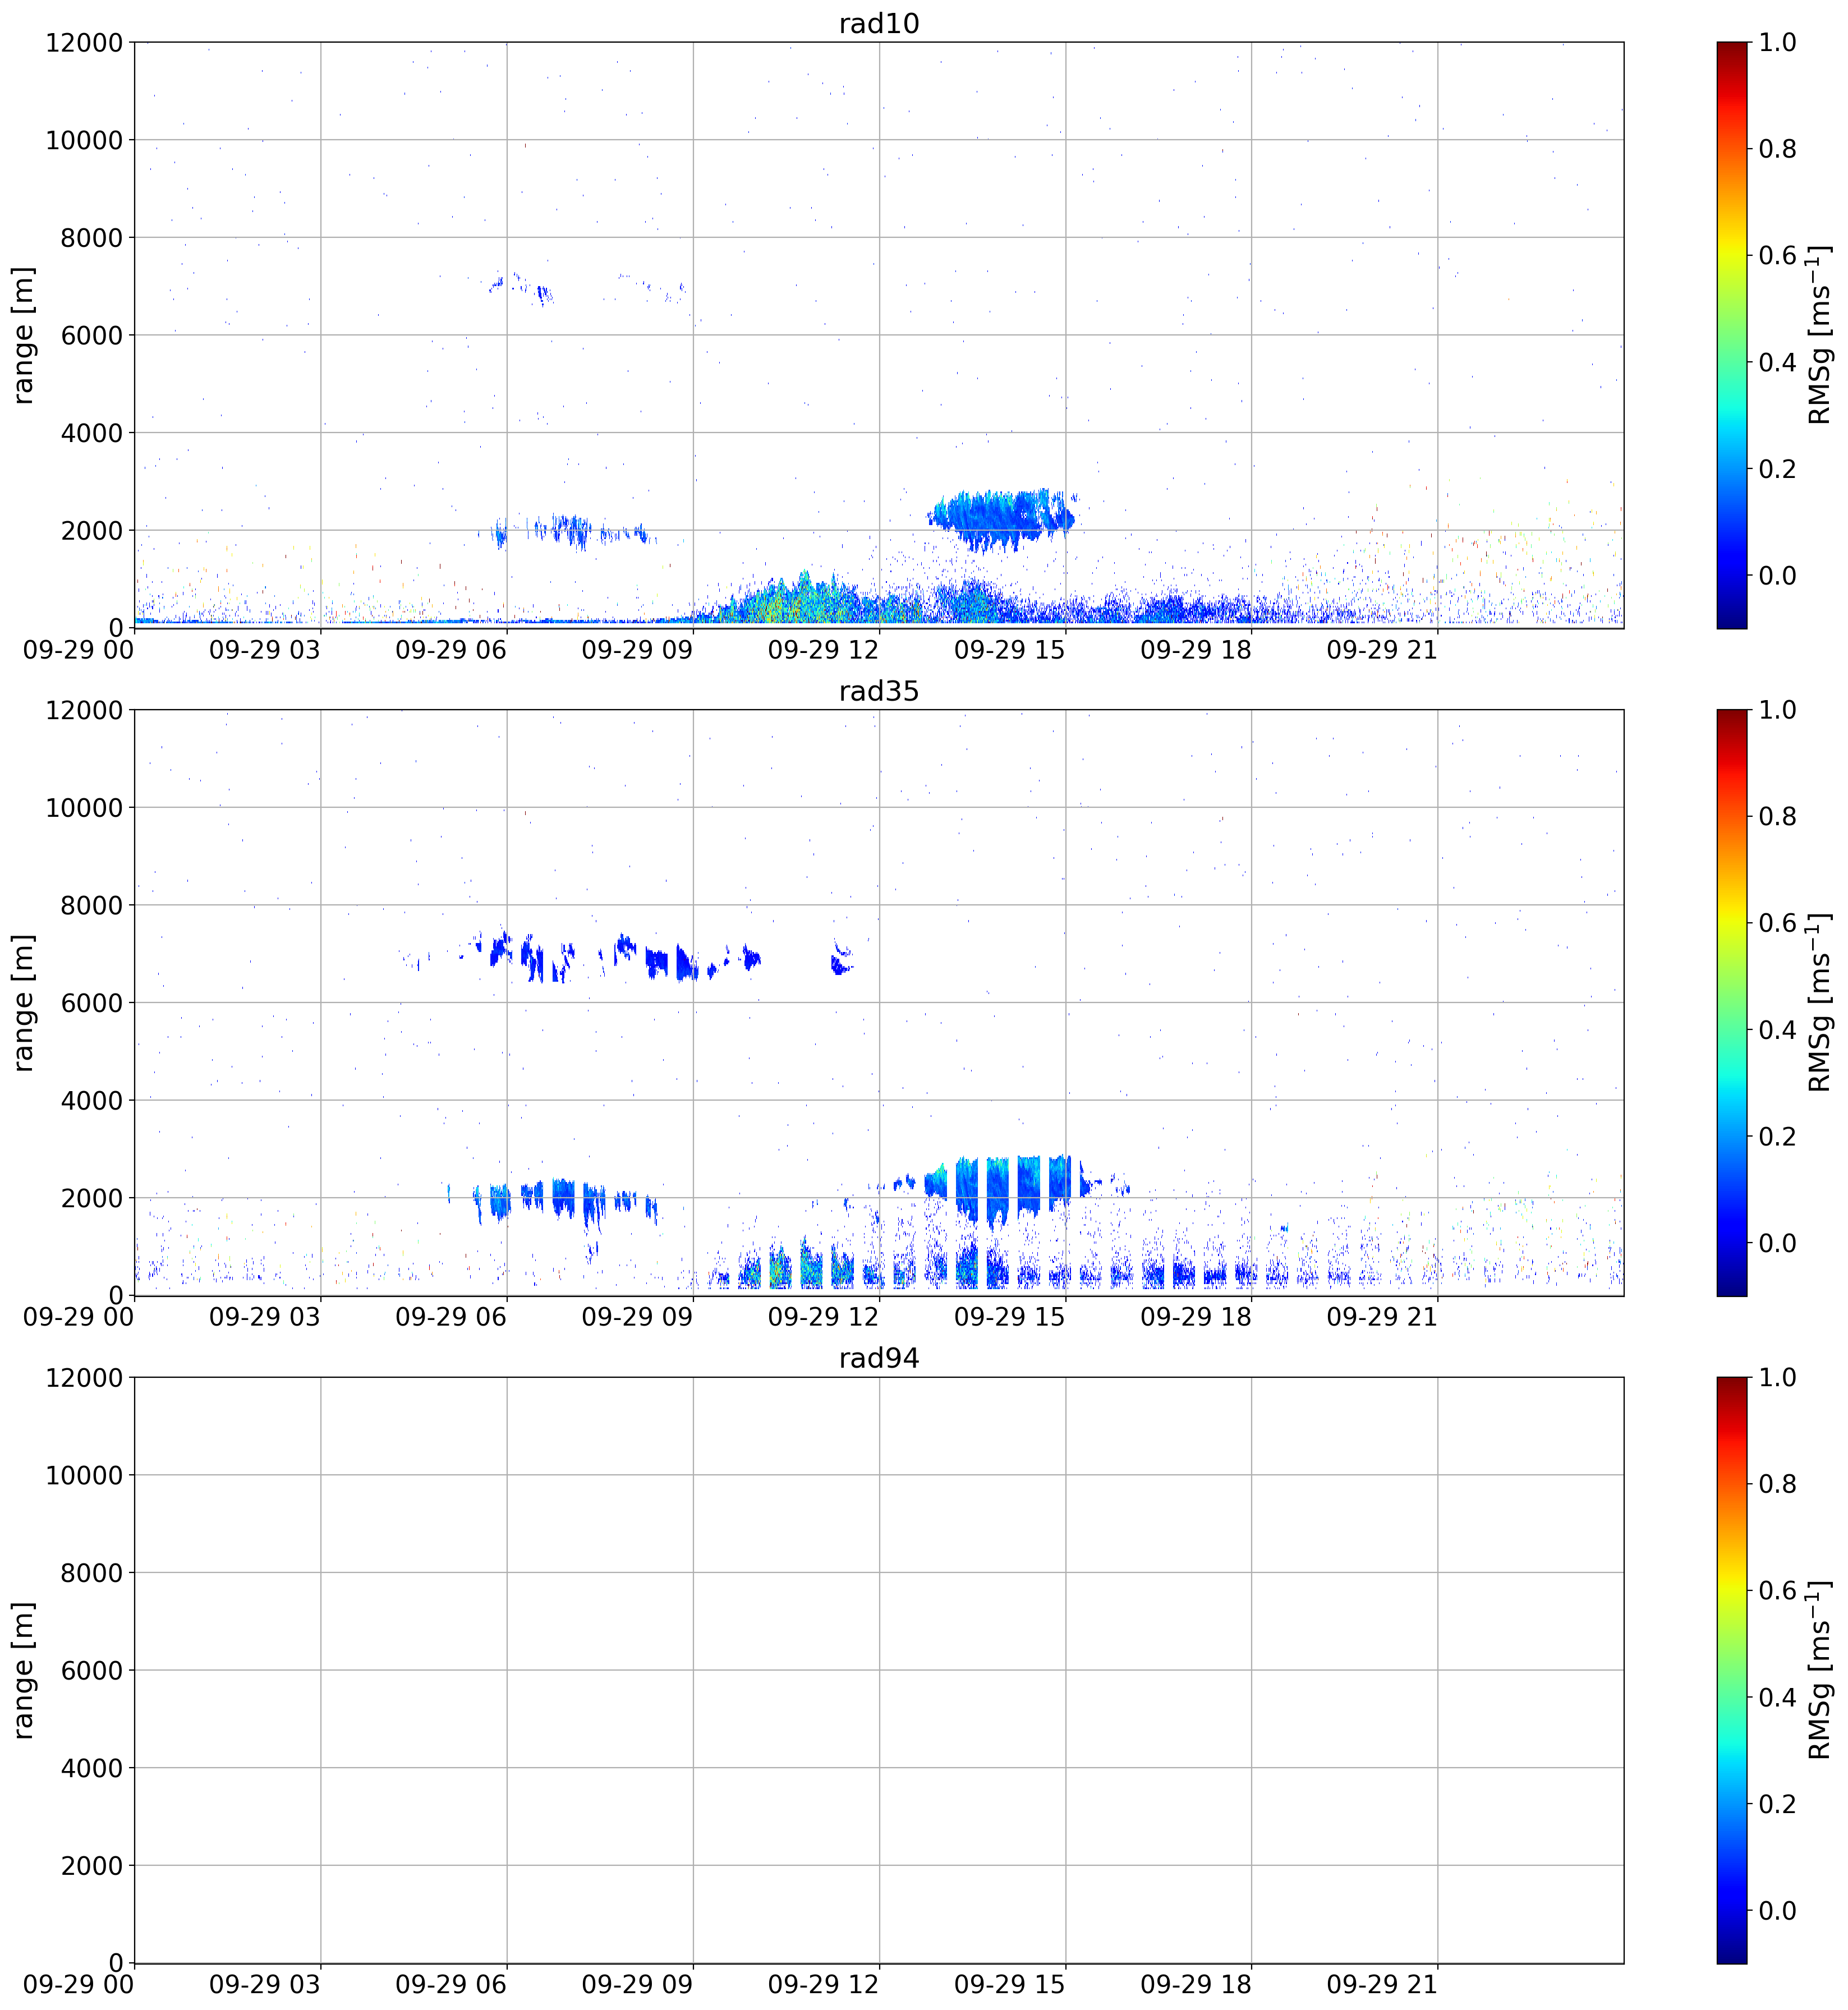Click the 1.0 colorbar tick of rad35
This screenshot has height=2010, width=1848.
pos(1778,710)
